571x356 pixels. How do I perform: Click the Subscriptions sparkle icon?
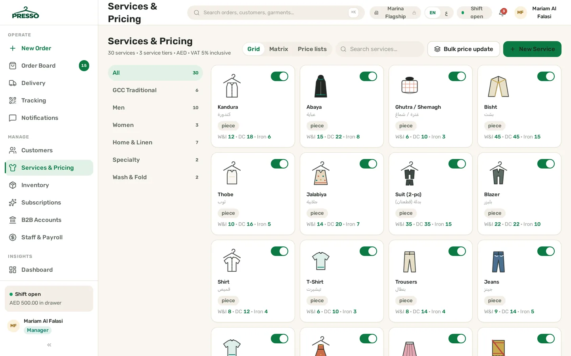click(13, 203)
